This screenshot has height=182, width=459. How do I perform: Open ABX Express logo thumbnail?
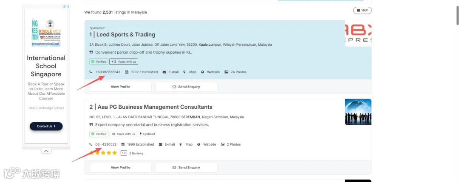358,33
